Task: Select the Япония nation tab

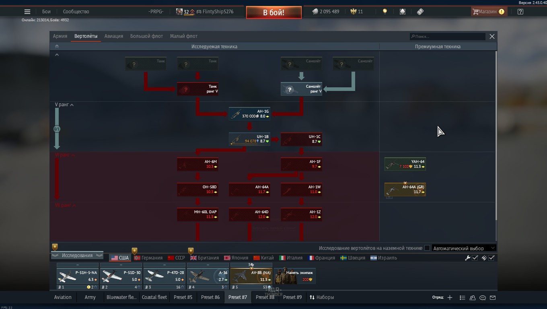Action: tap(236, 258)
